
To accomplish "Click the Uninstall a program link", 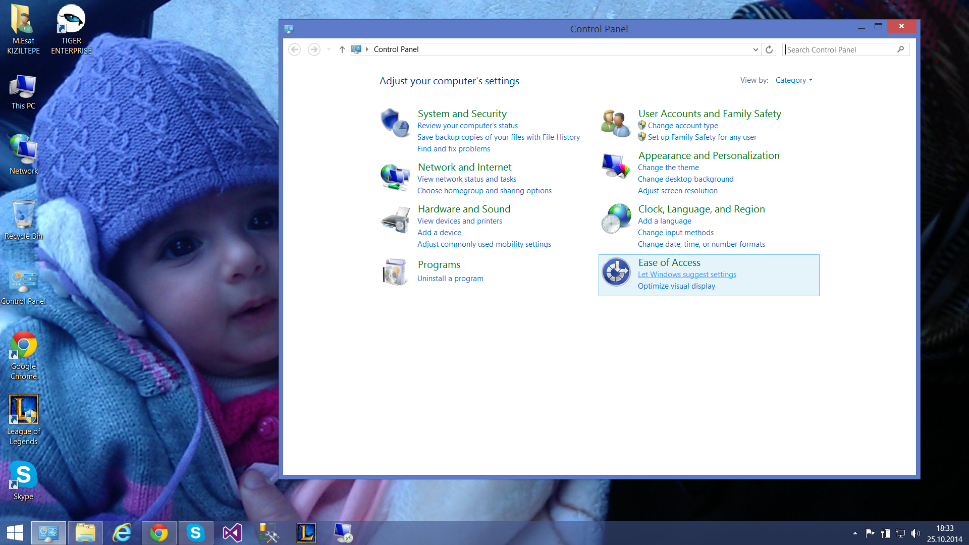I will pos(450,279).
